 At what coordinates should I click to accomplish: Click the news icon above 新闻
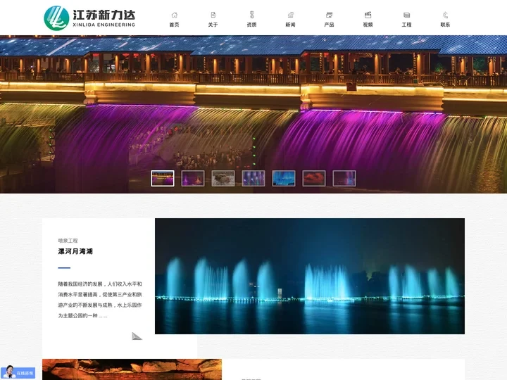click(x=290, y=15)
